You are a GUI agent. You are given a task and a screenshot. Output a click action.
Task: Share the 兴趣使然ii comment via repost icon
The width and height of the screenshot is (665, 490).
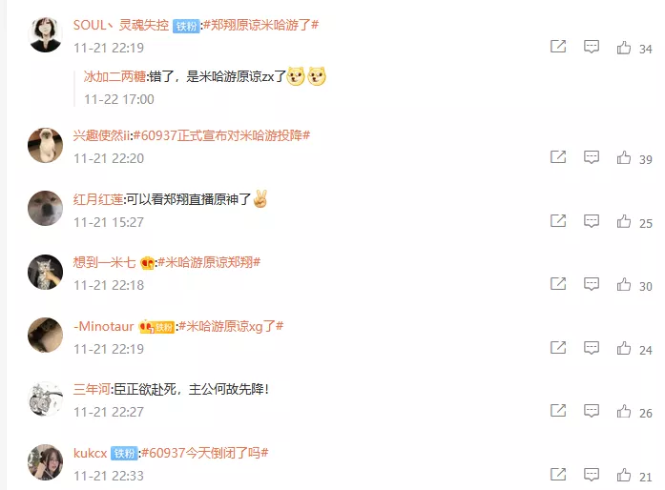[558, 157]
